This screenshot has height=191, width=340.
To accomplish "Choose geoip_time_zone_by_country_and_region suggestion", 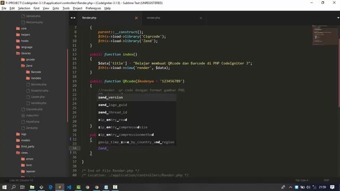I will pyautogui.click(x=137, y=142).
